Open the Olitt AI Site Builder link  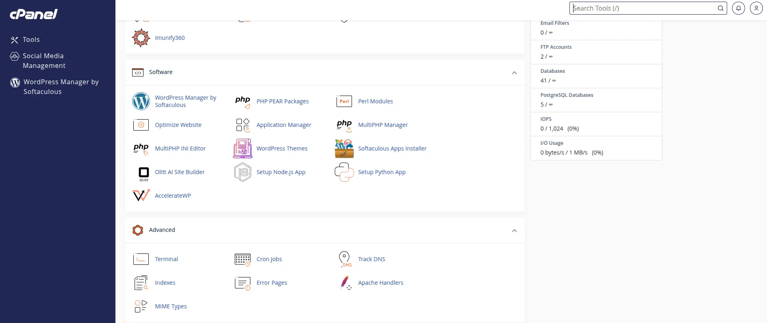pyautogui.click(x=180, y=172)
